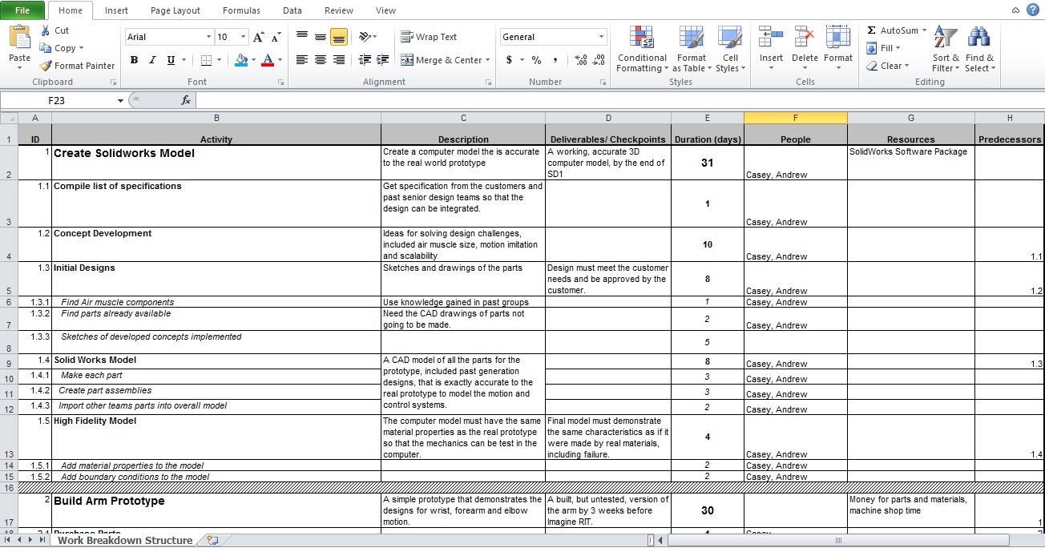This screenshot has width=1045, height=552.
Task: Switch to the Review tab
Action: [339, 10]
